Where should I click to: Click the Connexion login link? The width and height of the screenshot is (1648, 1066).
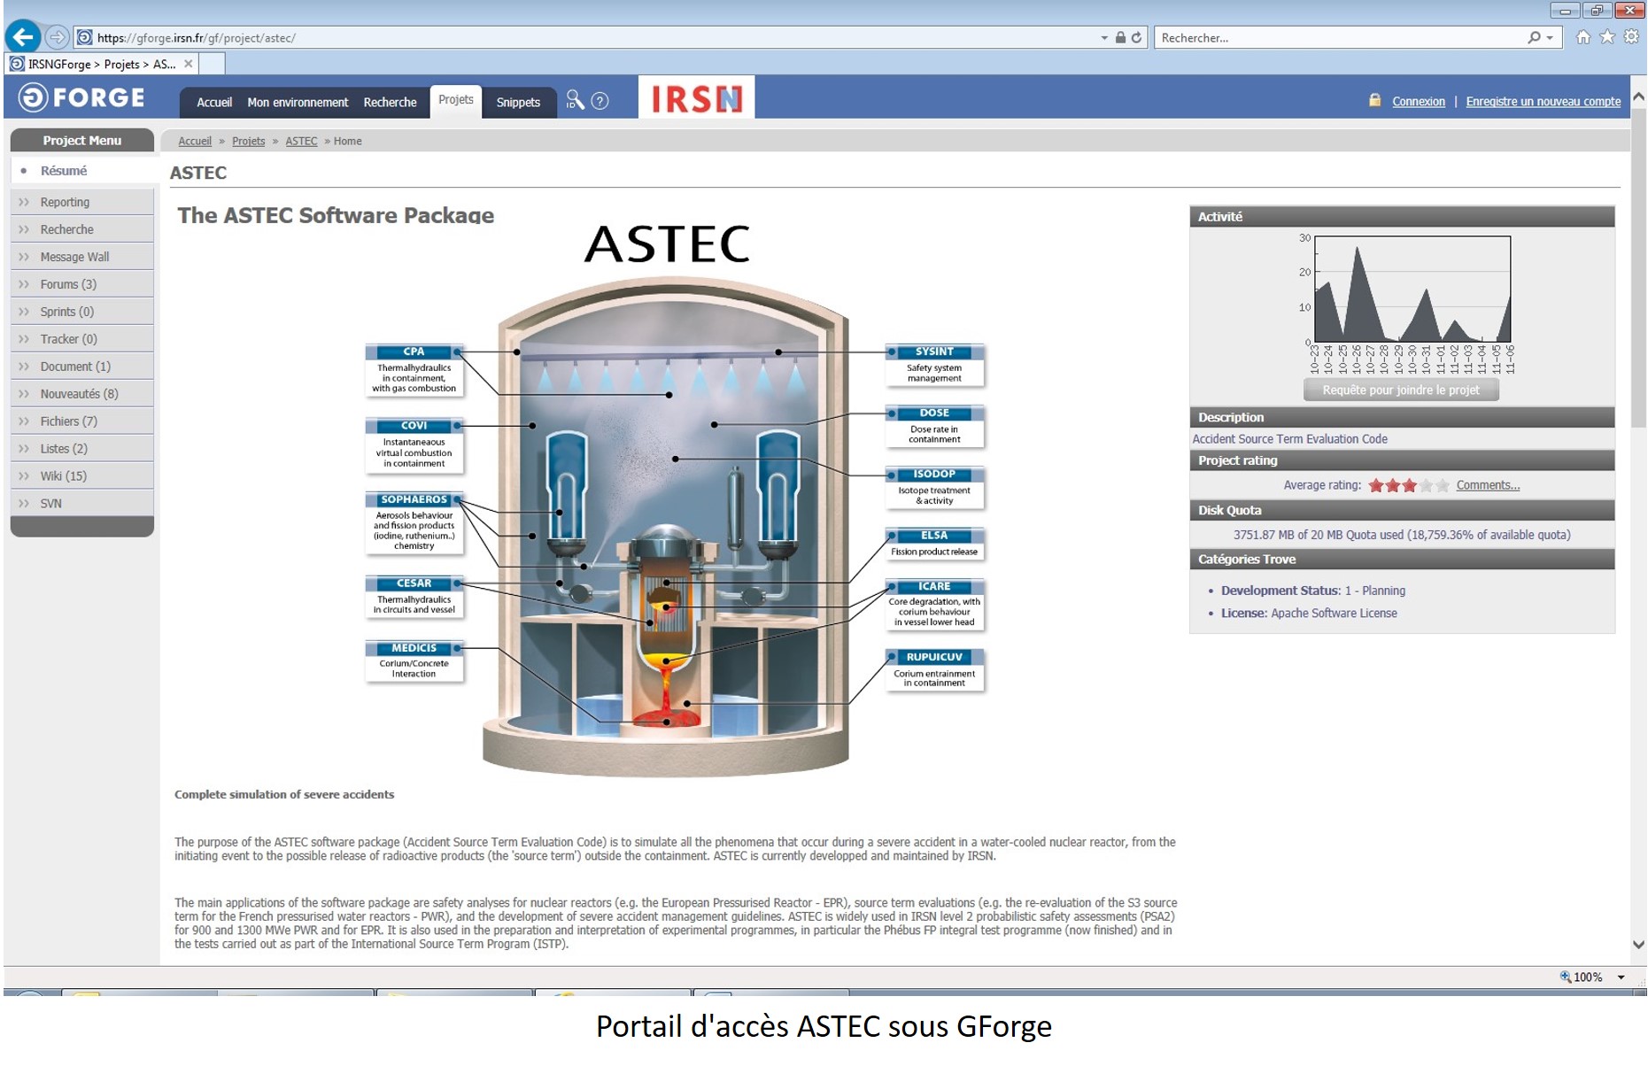point(1418,102)
